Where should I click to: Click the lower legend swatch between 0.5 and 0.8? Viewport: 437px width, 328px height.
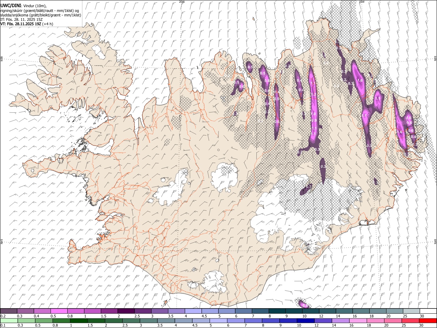pyautogui.click(x=44, y=321)
